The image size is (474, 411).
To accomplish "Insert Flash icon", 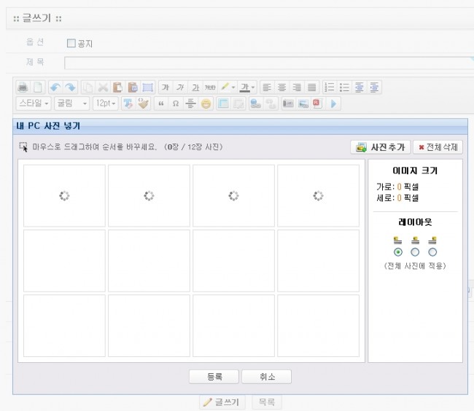I will [317, 103].
